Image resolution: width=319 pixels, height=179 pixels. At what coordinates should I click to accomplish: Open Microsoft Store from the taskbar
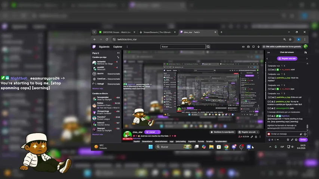(219, 147)
